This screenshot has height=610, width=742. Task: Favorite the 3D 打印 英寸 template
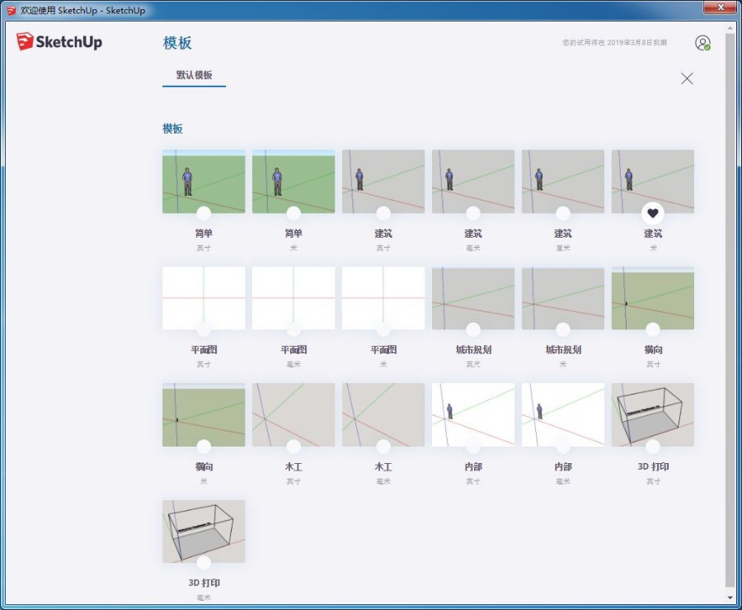coord(653,447)
